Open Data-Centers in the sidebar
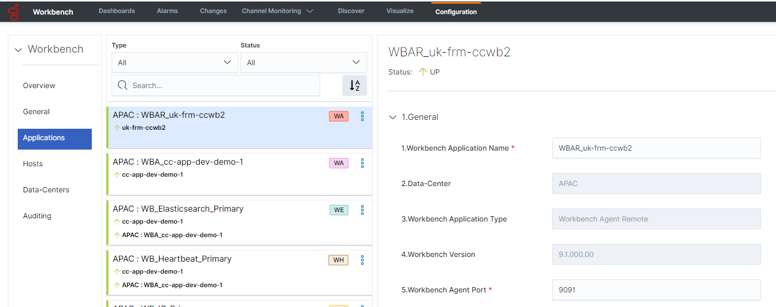Image resolution: width=776 pixels, height=307 pixels. (x=46, y=190)
